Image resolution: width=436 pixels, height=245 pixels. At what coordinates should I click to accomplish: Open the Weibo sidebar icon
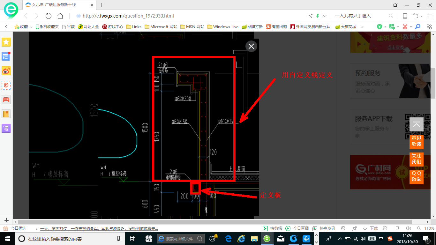coord(6,71)
